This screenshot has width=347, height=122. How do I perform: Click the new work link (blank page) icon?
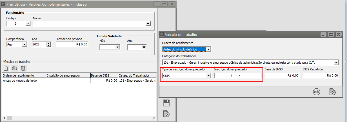pyautogui.click(x=6, y=68)
